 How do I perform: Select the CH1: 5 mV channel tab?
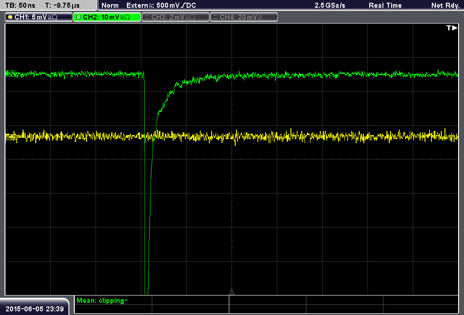click(x=39, y=17)
